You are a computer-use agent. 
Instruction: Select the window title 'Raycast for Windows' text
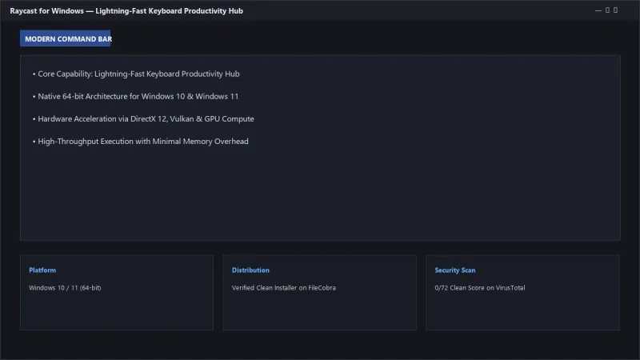(x=47, y=11)
